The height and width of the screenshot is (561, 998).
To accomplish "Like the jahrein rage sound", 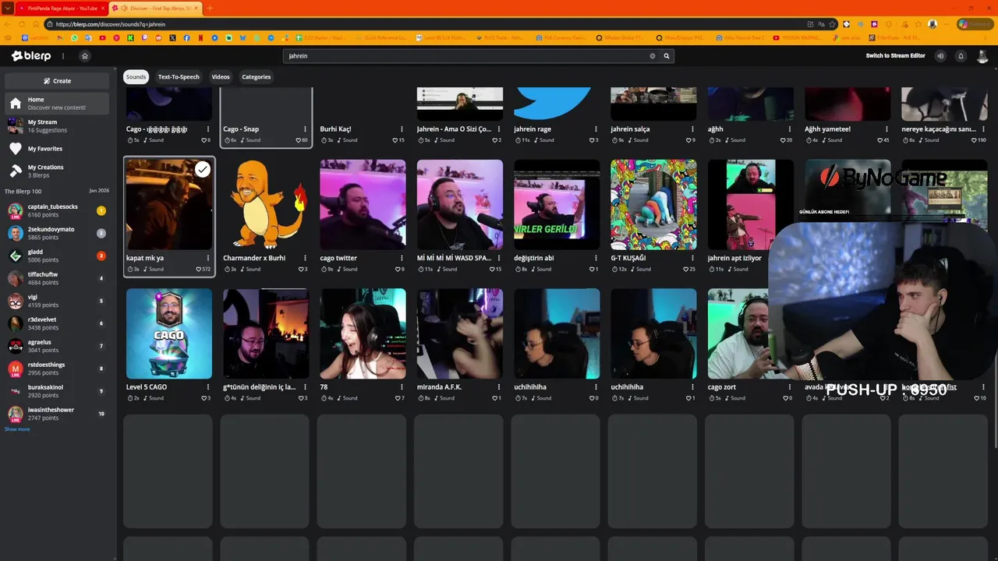I will 593,140.
